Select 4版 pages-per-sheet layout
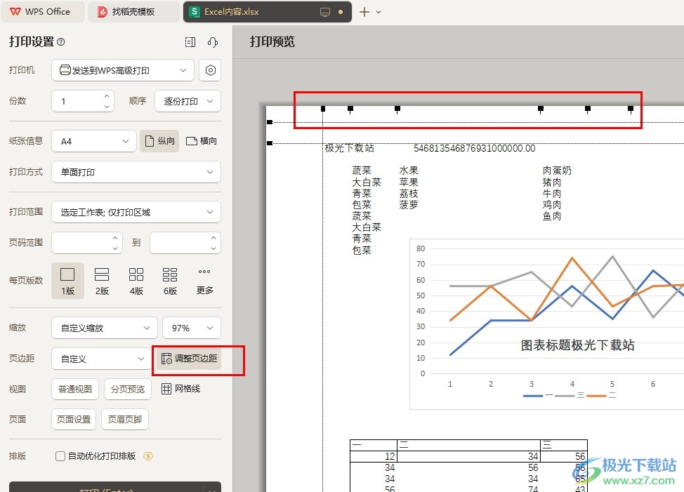 [136, 280]
